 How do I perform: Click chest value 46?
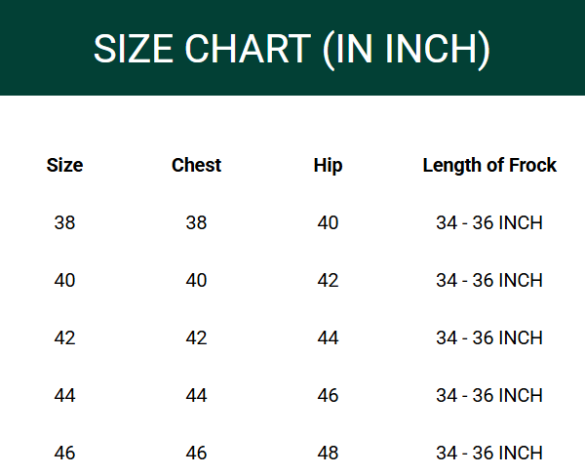point(196,453)
